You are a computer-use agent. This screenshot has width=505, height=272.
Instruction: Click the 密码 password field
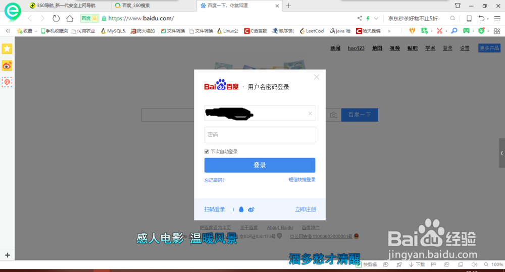tap(260, 135)
